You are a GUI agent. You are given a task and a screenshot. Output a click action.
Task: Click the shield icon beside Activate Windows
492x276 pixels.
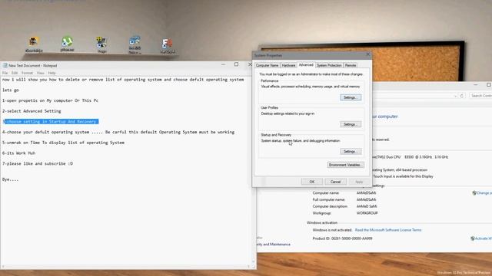tap(472, 238)
